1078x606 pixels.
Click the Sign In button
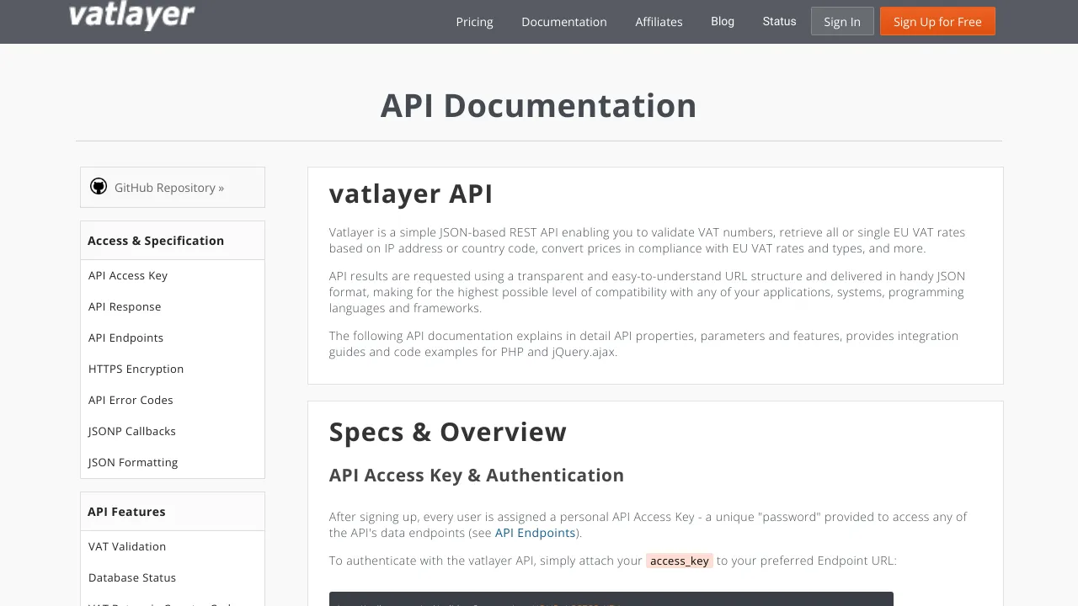pyautogui.click(x=842, y=22)
